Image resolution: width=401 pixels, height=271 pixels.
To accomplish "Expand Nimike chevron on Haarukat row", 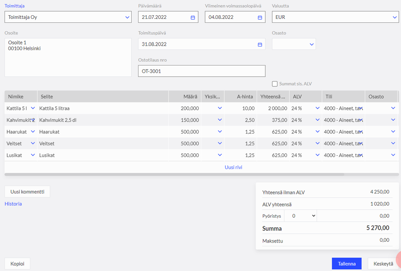I will pyautogui.click(x=33, y=132).
